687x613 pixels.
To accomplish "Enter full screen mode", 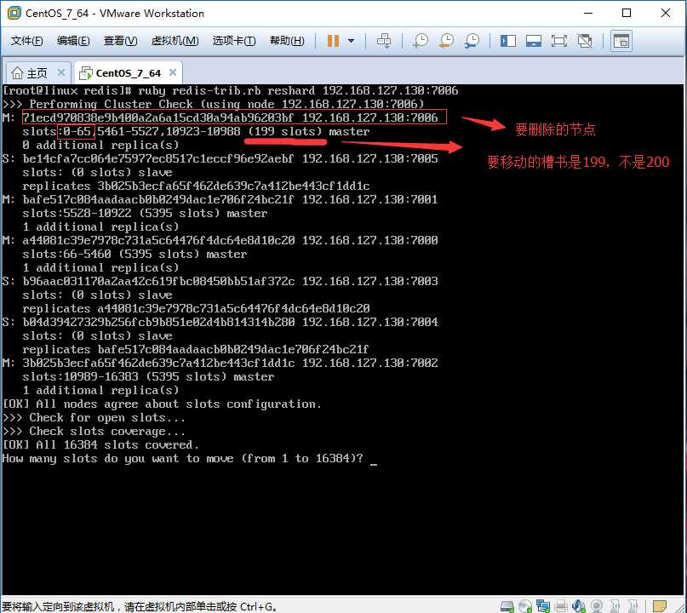I will click(559, 41).
